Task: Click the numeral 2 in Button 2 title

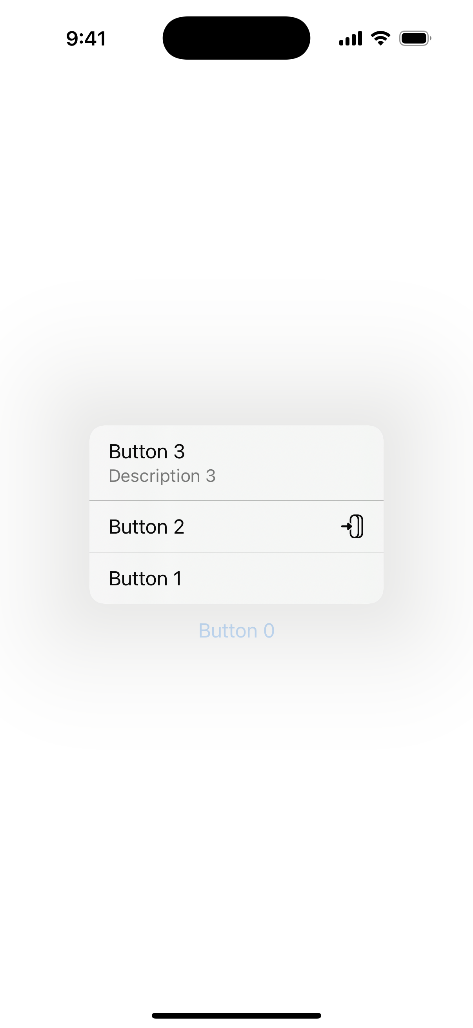Action: (179, 527)
